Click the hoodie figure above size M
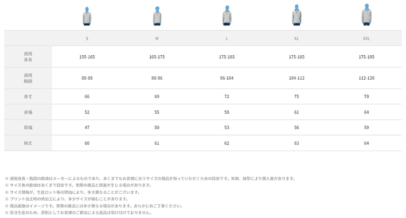The height and width of the screenshot is (218, 406). 157,16
